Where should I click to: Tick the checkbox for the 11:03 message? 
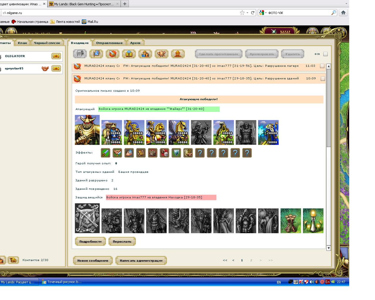click(x=322, y=66)
